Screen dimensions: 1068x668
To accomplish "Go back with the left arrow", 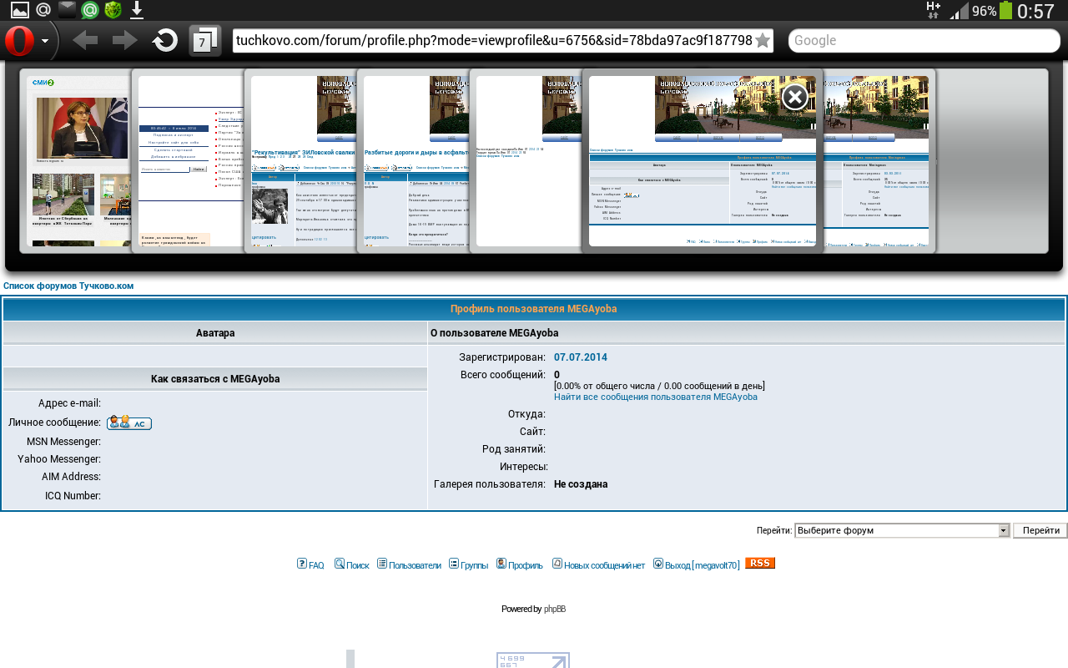I will point(85,40).
